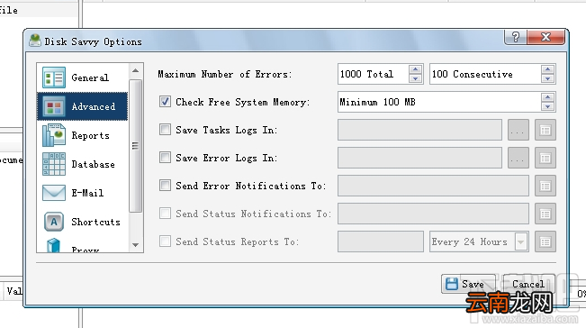Browse folder for Save Error Logs
586x328 pixels.
[x=518, y=159]
